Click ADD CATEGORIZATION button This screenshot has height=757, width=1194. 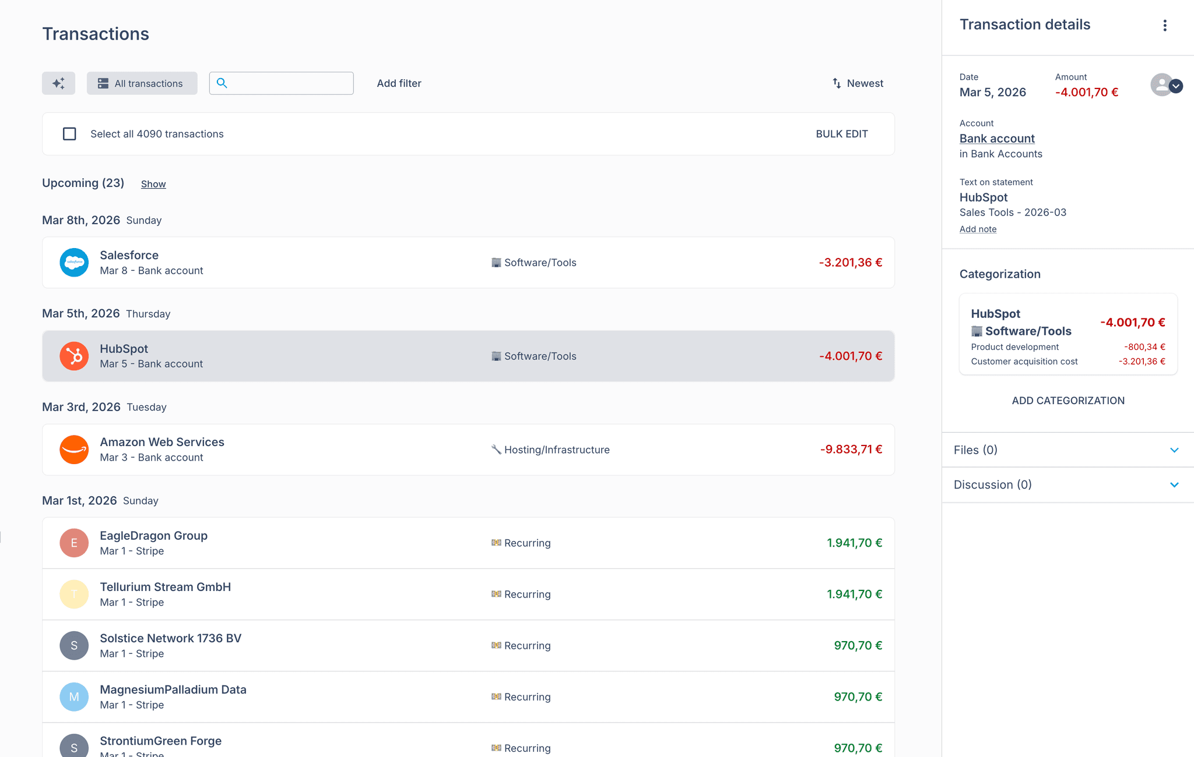click(x=1068, y=401)
